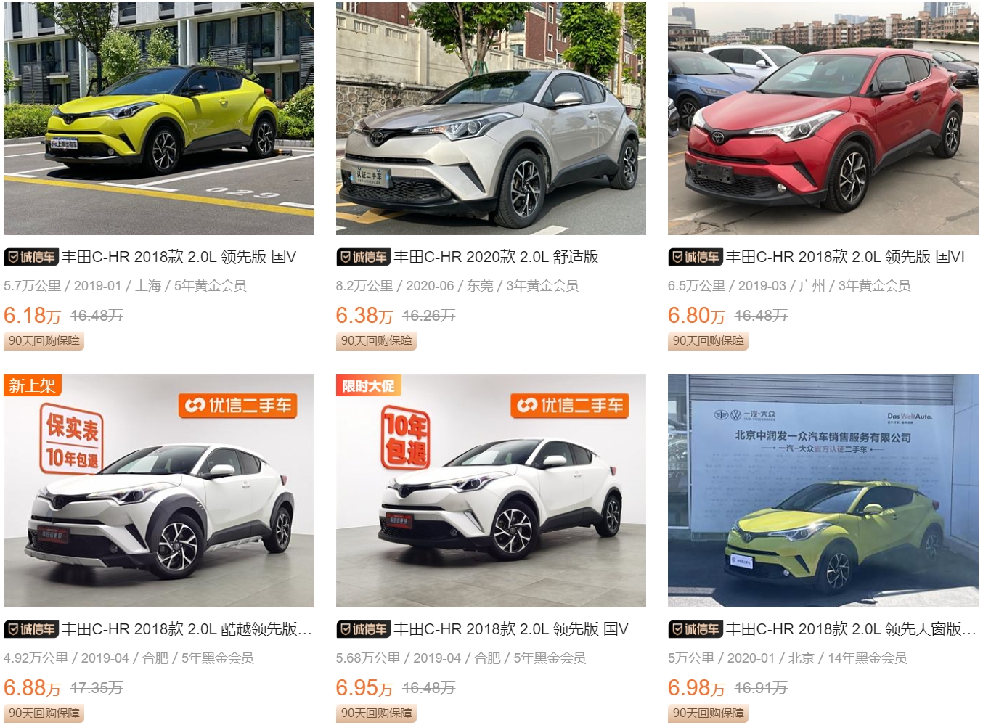
Task: Open the red C-HR Guangzhou listing photo
Action: click(x=823, y=118)
